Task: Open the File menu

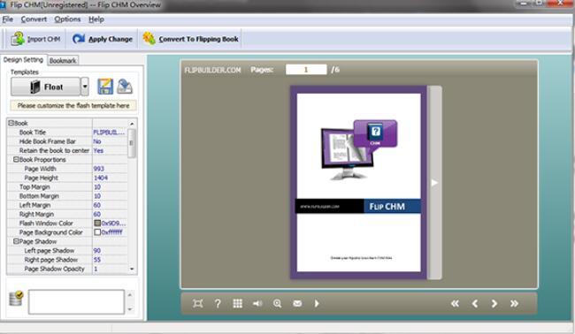Action: pos(8,19)
